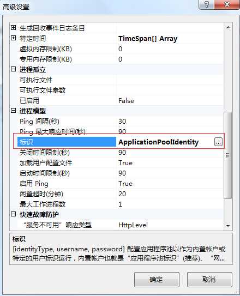Click the True value of 加载用户配置文件

pos(125,163)
